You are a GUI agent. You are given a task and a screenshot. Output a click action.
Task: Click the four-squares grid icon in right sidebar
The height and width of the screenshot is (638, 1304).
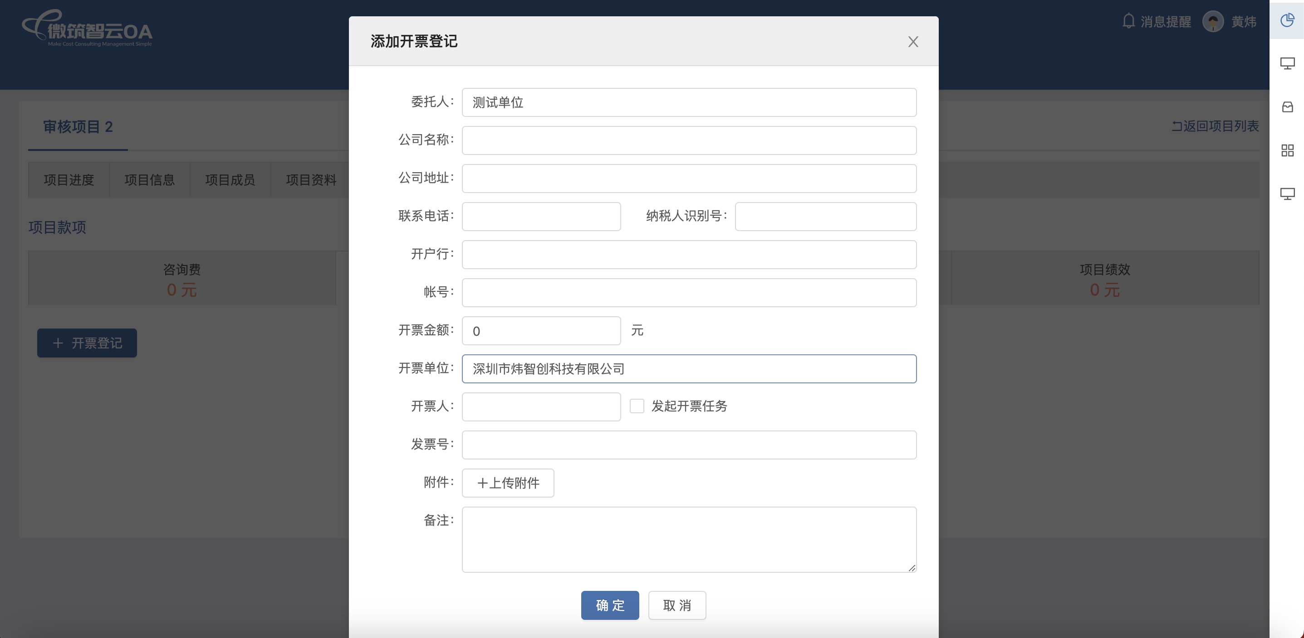point(1287,150)
